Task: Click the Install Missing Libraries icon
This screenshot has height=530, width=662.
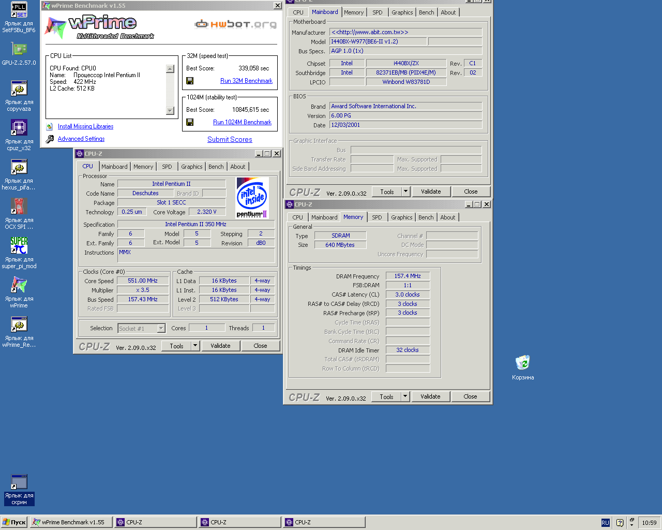Action: 50,126
